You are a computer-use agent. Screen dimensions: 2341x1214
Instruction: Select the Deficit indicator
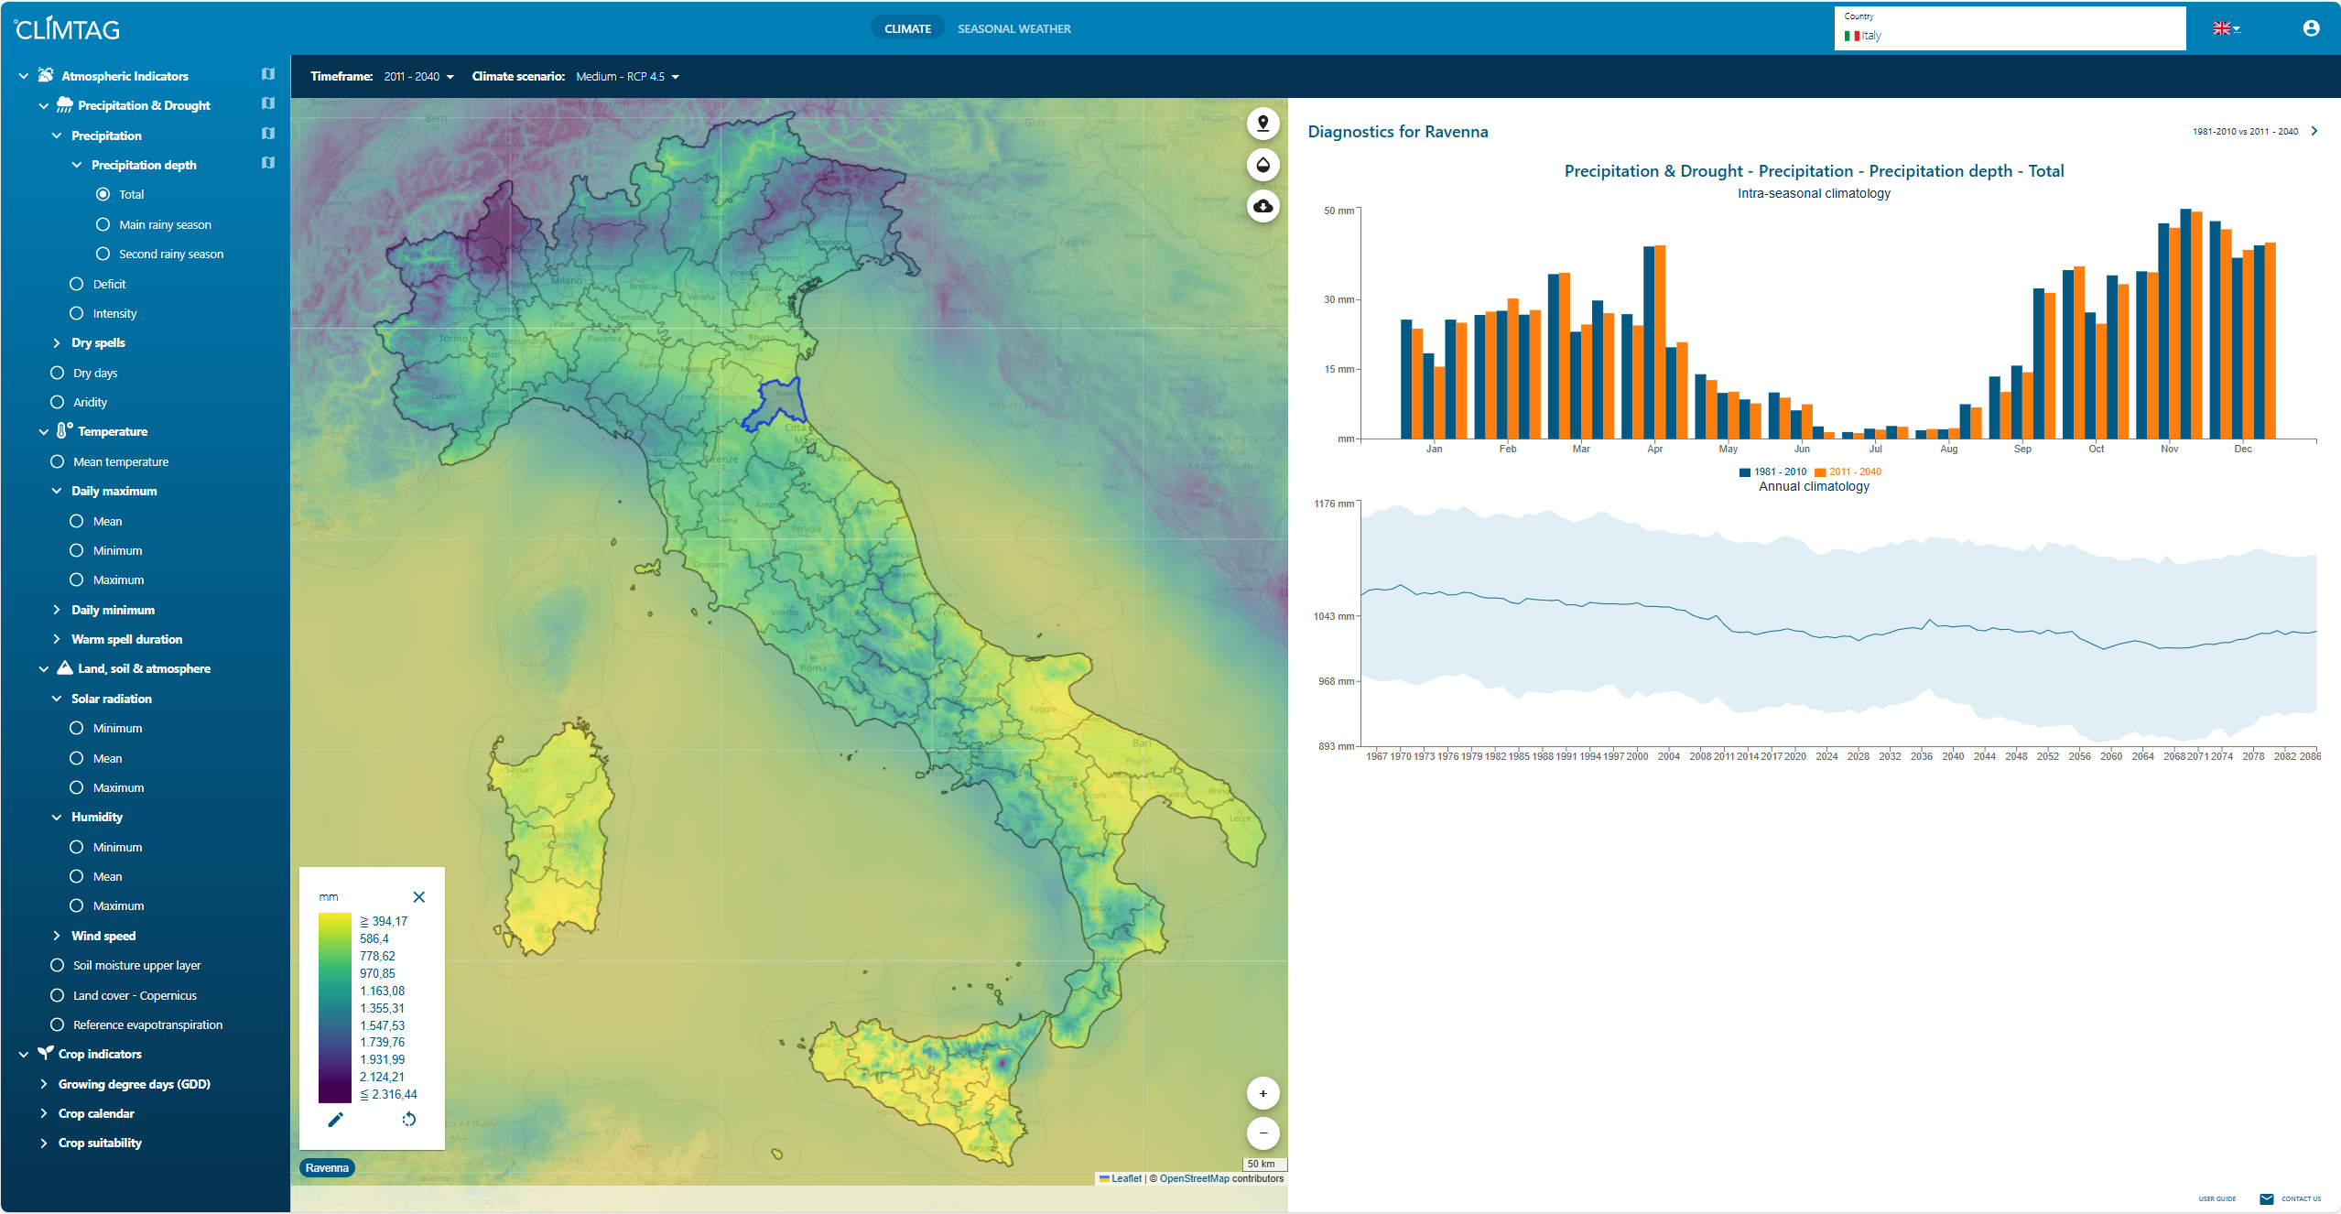tap(76, 284)
